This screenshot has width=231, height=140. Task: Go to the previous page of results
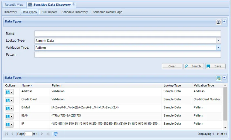click(x=12, y=134)
